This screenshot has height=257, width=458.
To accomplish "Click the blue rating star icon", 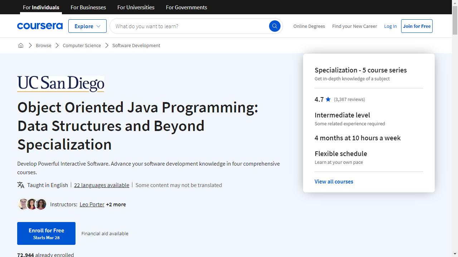I will tap(328, 99).
